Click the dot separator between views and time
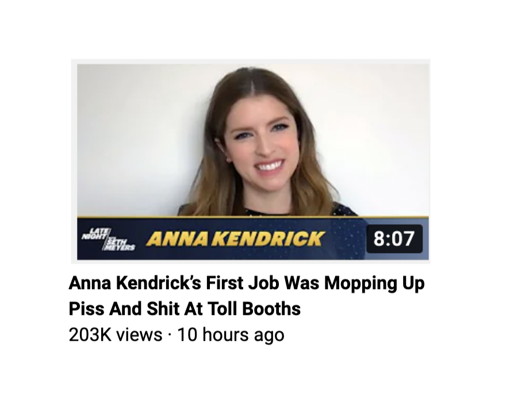Image resolution: width=529 pixels, height=400 pixels. pyautogui.click(x=170, y=335)
